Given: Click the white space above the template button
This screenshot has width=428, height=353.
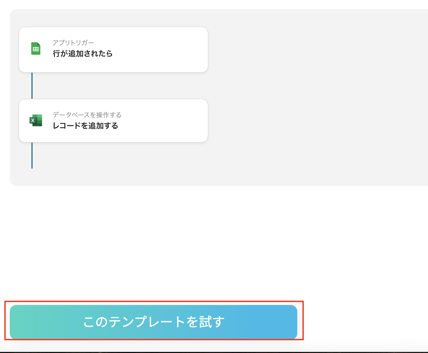Looking at the screenshot, I should [163, 244].
